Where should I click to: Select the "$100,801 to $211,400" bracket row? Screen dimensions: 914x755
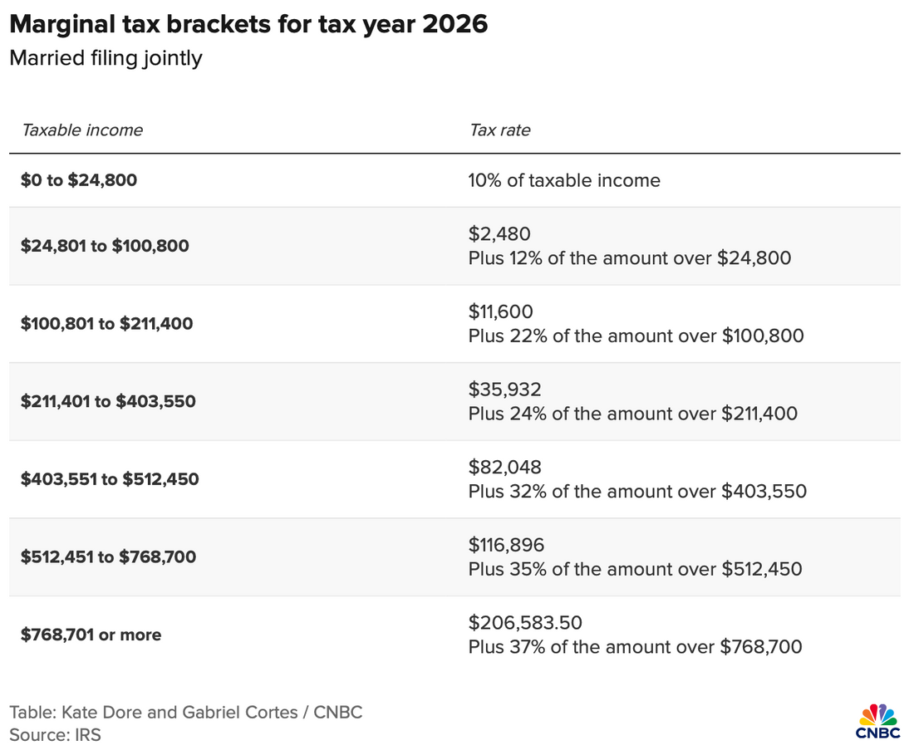106,324
